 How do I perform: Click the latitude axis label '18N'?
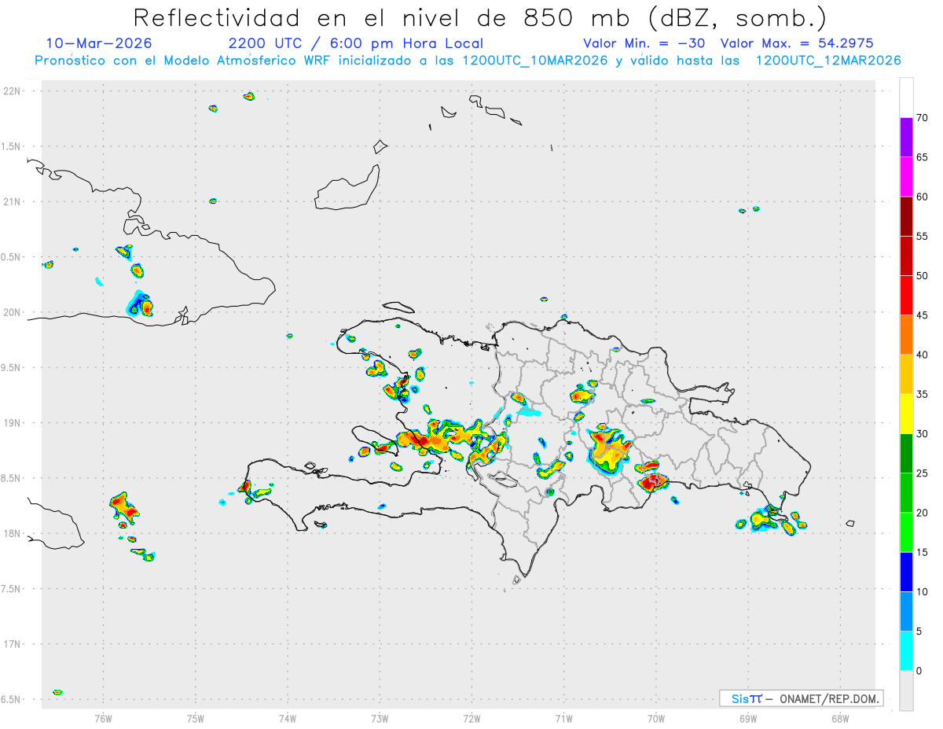pyautogui.click(x=12, y=533)
